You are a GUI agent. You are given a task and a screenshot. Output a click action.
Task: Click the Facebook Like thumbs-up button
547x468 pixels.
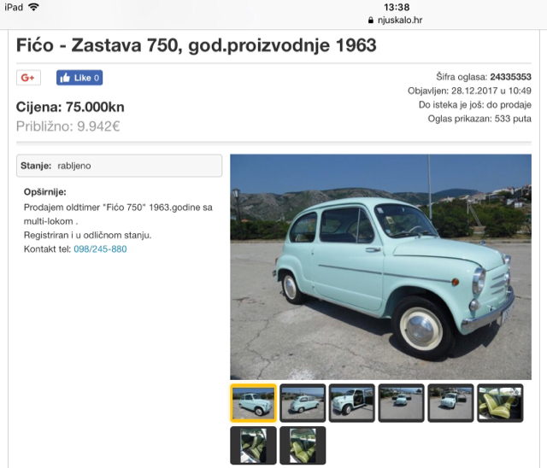pyautogui.click(x=79, y=78)
